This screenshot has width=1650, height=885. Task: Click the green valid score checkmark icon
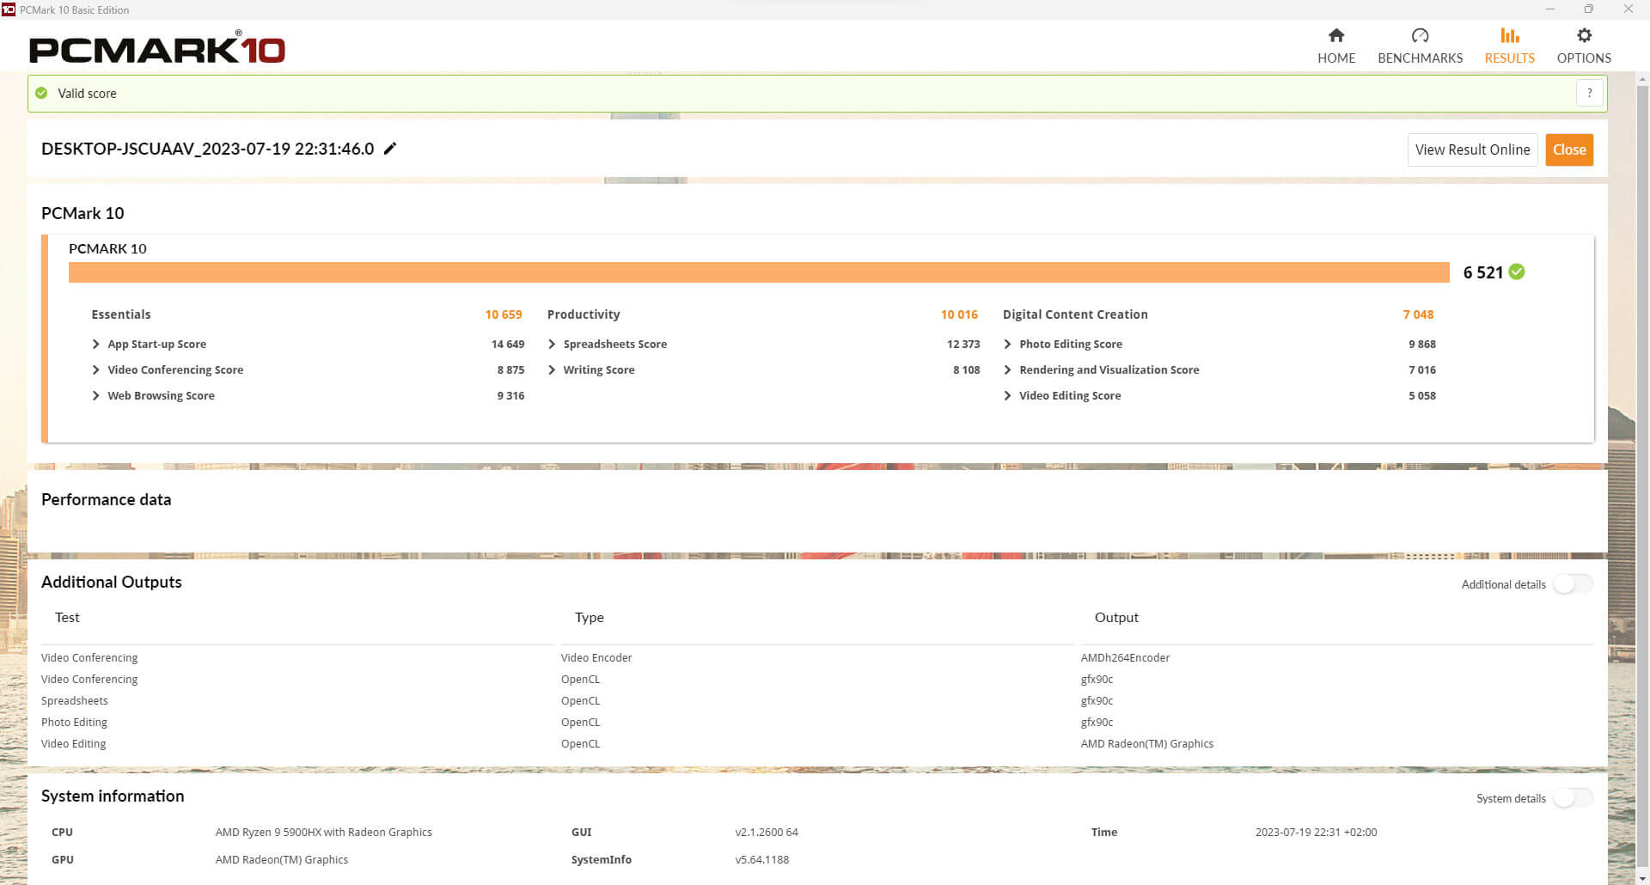pos(41,93)
